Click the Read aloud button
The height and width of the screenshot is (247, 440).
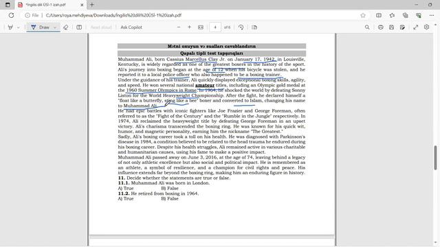pos(101,27)
